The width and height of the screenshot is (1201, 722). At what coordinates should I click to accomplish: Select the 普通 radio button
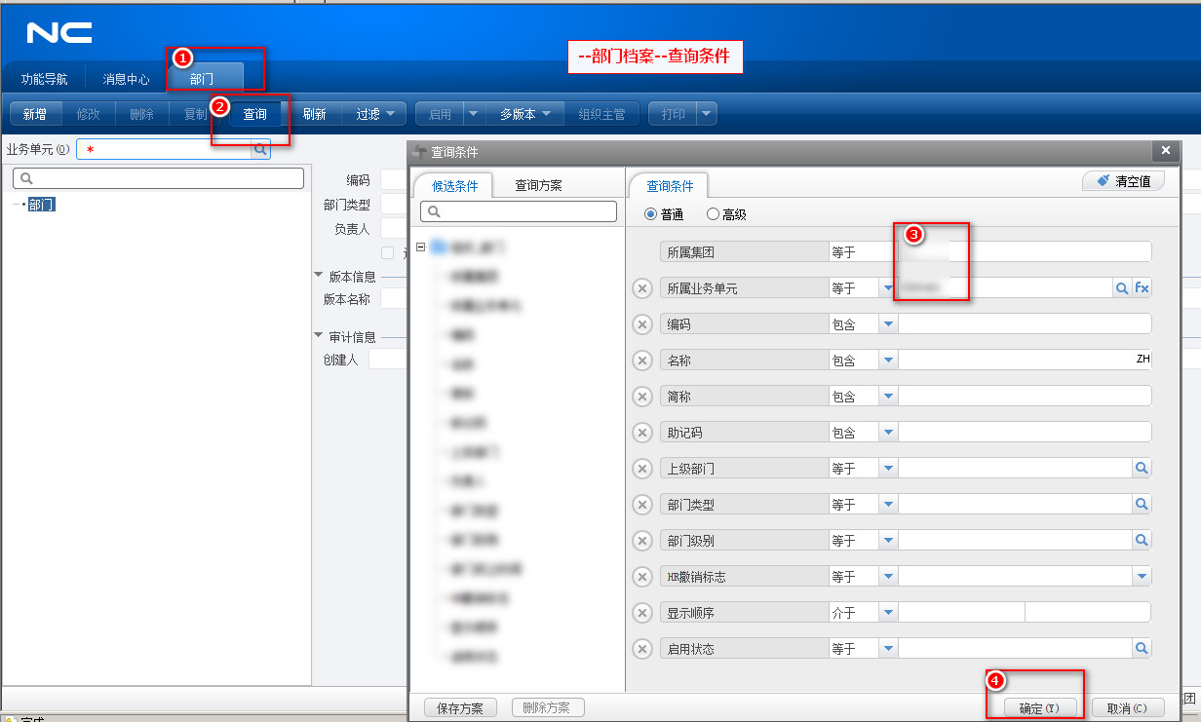[x=651, y=214]
